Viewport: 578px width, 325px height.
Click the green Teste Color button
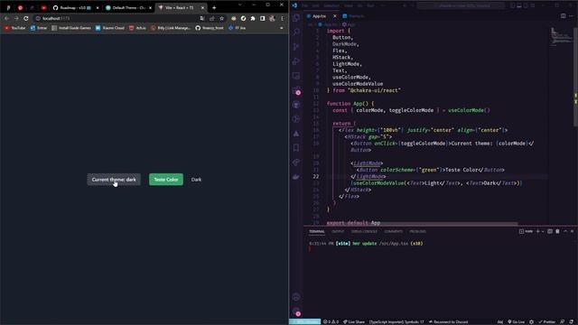pos(166,180)
